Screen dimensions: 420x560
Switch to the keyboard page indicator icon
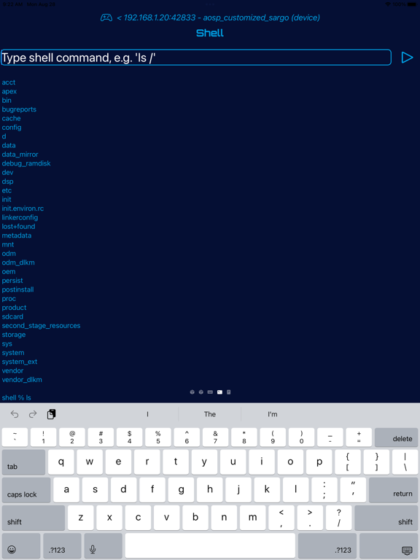point(210,392)
